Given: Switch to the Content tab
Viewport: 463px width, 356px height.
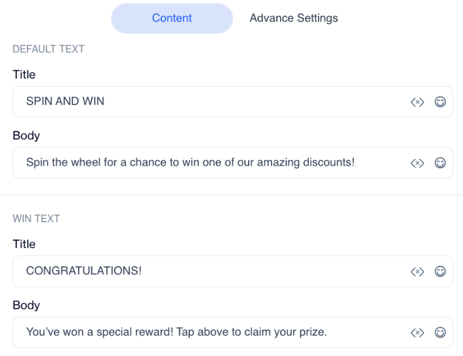Looking at the screenshot, I should [172, 18].
